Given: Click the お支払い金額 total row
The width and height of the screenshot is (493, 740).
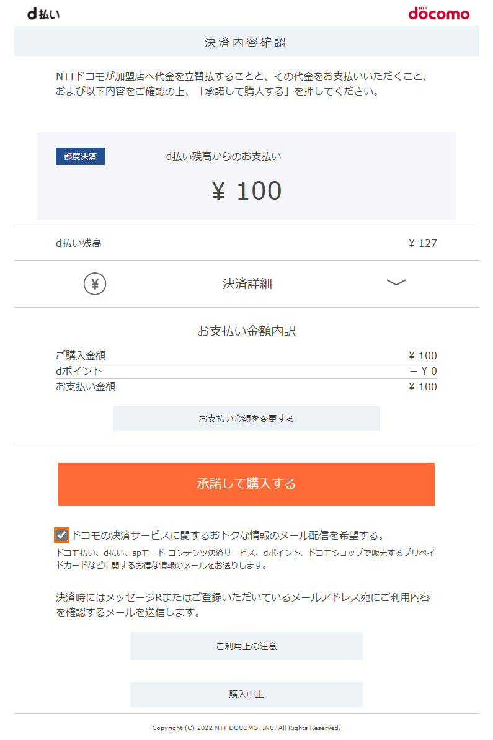Looking at the screenshot, I should coord(246,386).
